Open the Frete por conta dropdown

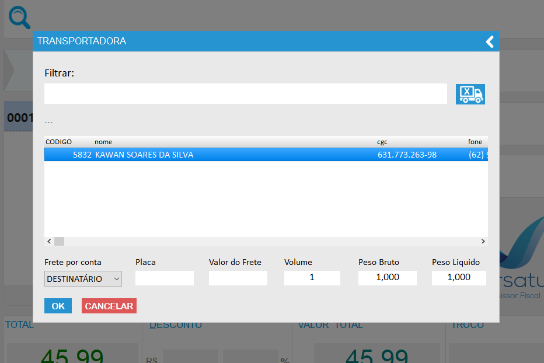pyautogui.click(x=83, y=279)
